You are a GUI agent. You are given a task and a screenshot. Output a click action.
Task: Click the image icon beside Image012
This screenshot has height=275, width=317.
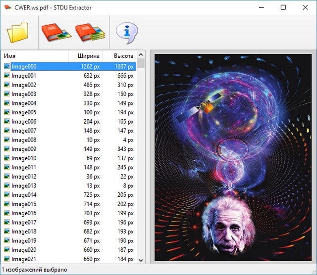[x=7, y=177]
